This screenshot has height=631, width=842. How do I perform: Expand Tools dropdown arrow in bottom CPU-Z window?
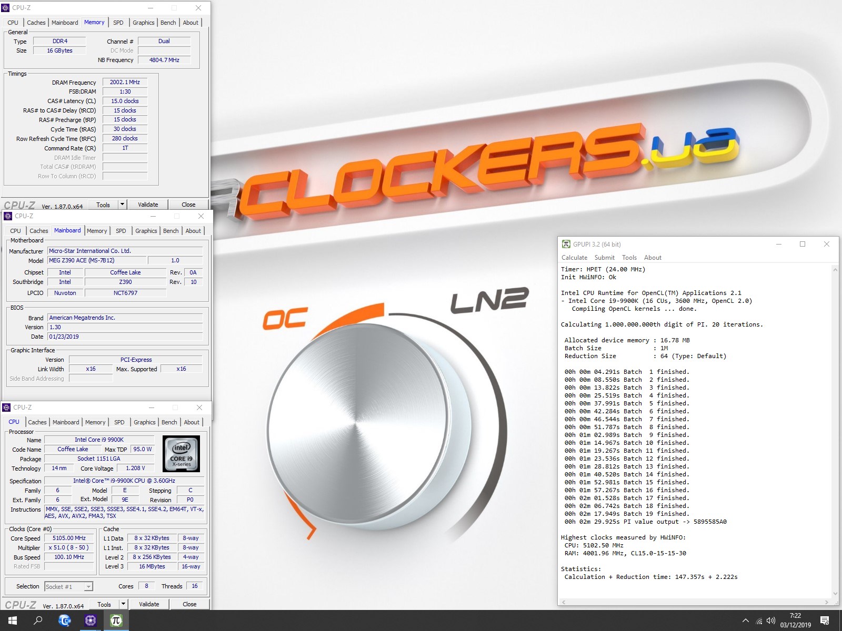coord(123,604)
